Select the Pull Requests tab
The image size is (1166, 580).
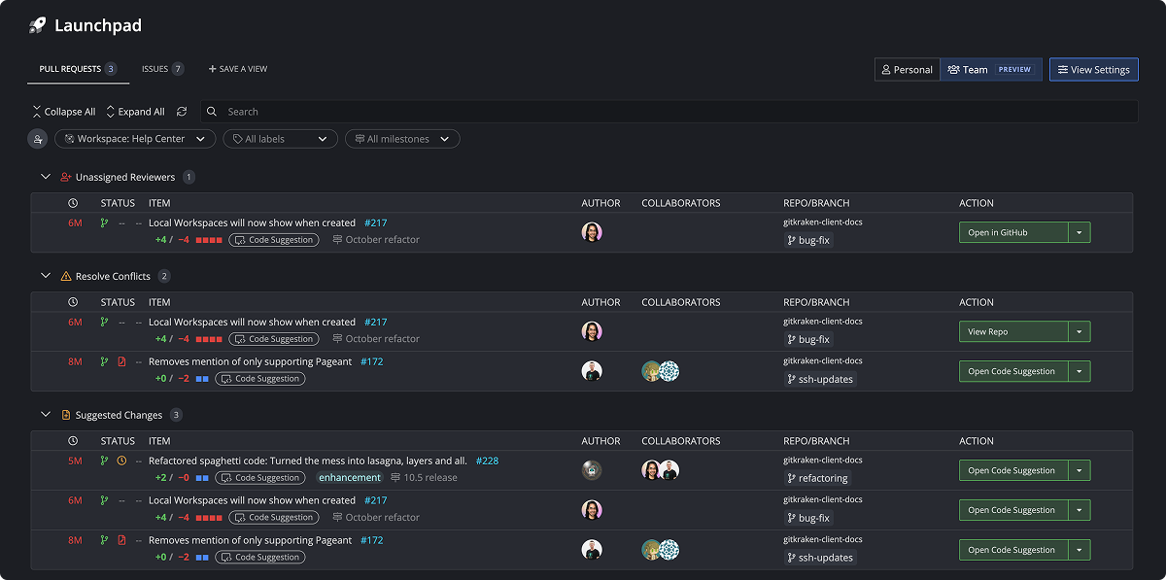tap(78, 69)
